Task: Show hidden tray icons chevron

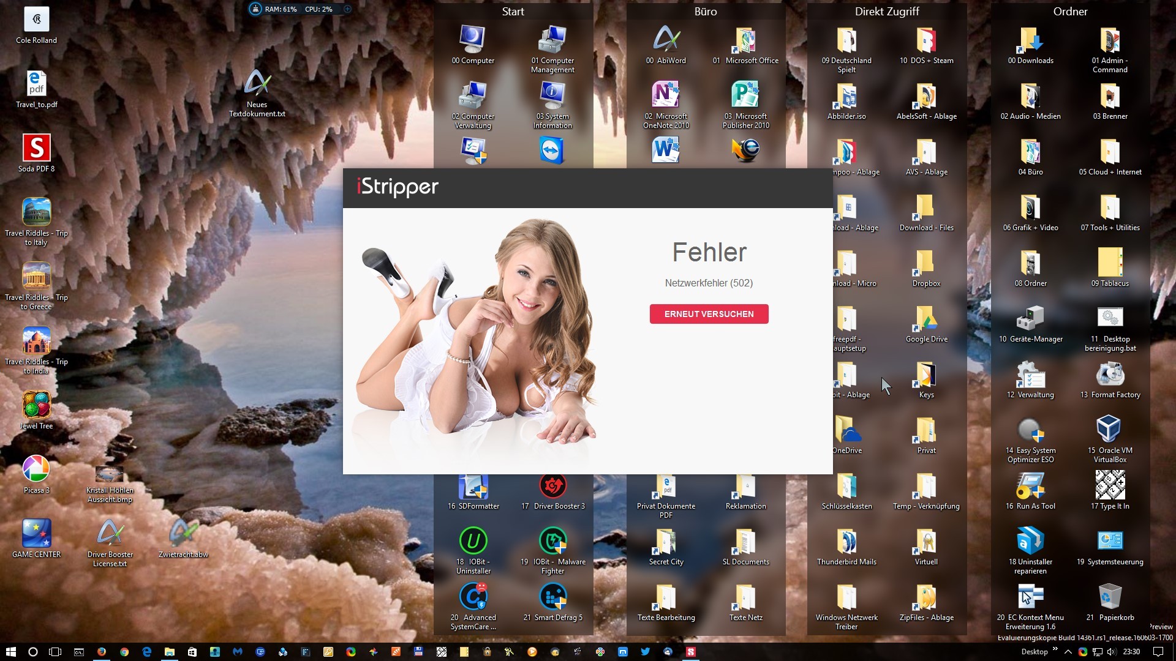Action: click(x=1068, y=652)
